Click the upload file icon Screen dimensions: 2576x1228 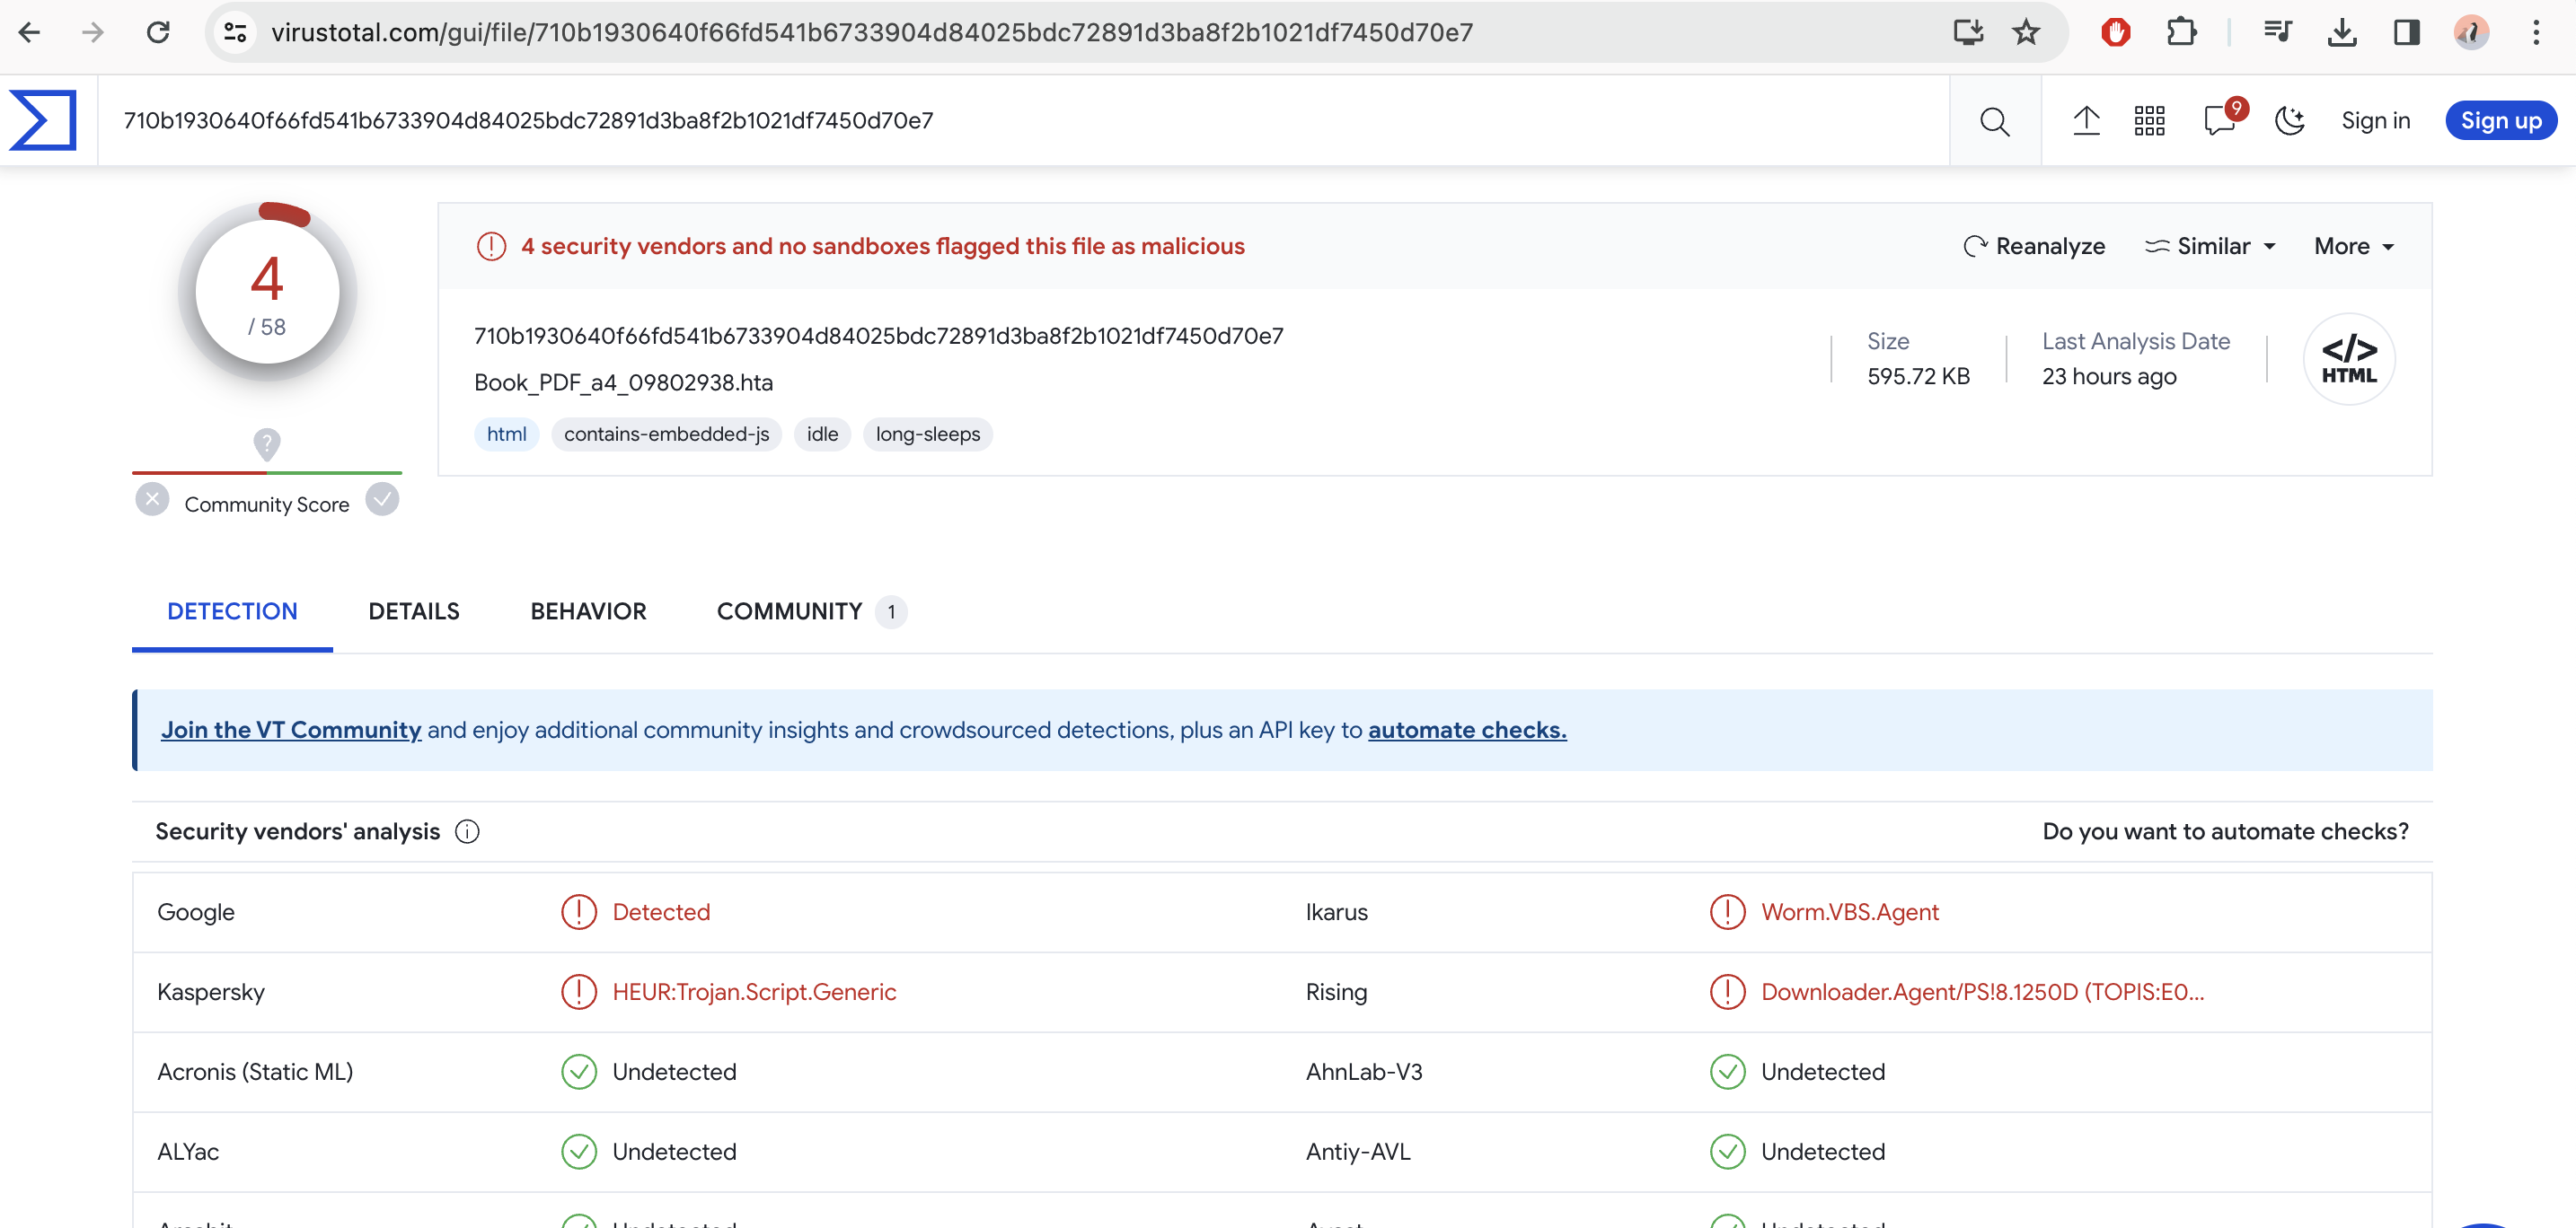[2085, 121]
